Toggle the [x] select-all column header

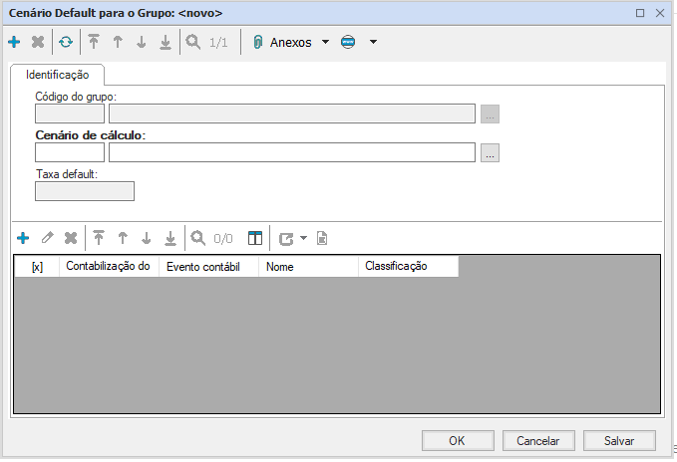(x=37, y=267)
